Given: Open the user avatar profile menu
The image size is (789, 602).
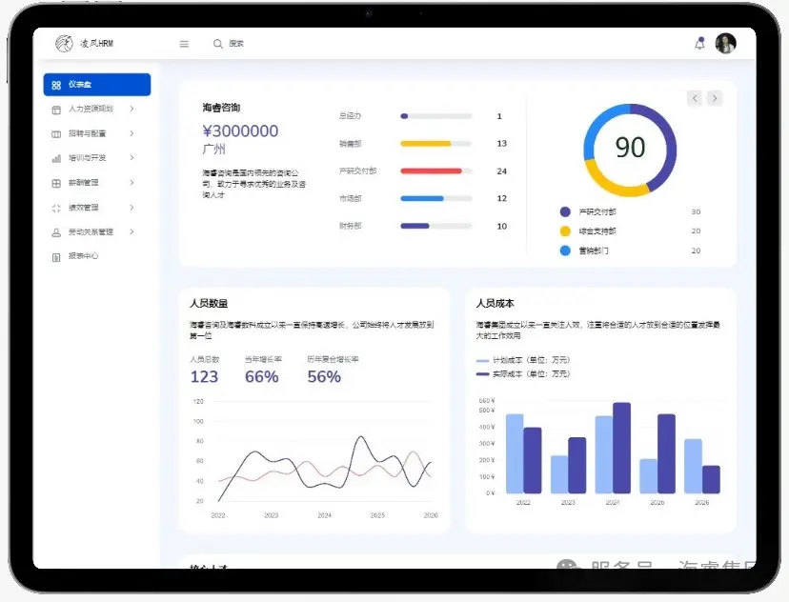Looking at the screenshot, I should pos(726,44).
